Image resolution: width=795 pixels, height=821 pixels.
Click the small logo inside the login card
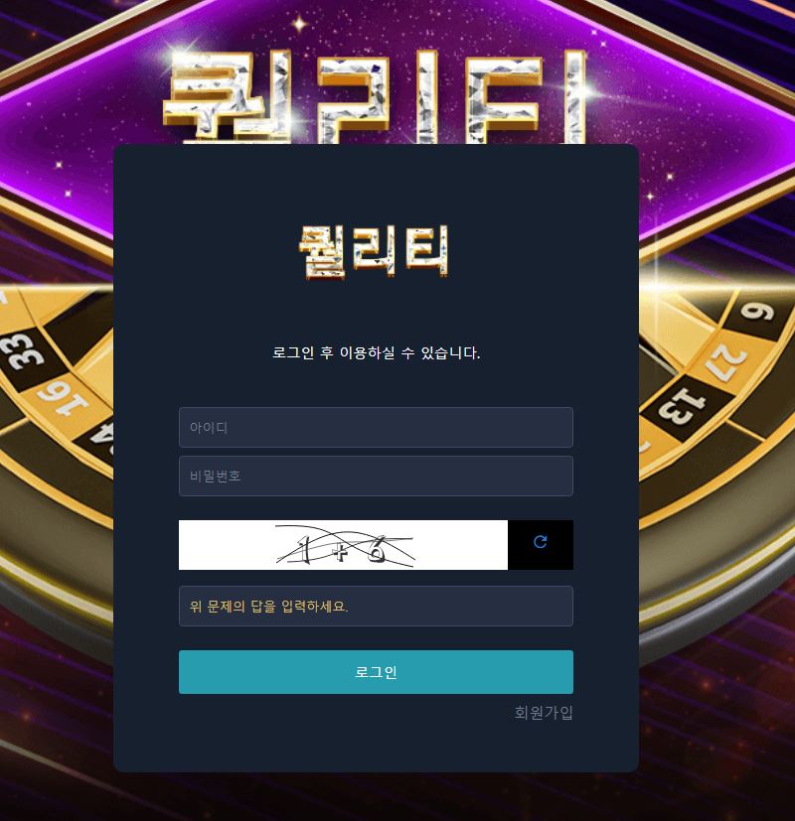coord(375,251)
